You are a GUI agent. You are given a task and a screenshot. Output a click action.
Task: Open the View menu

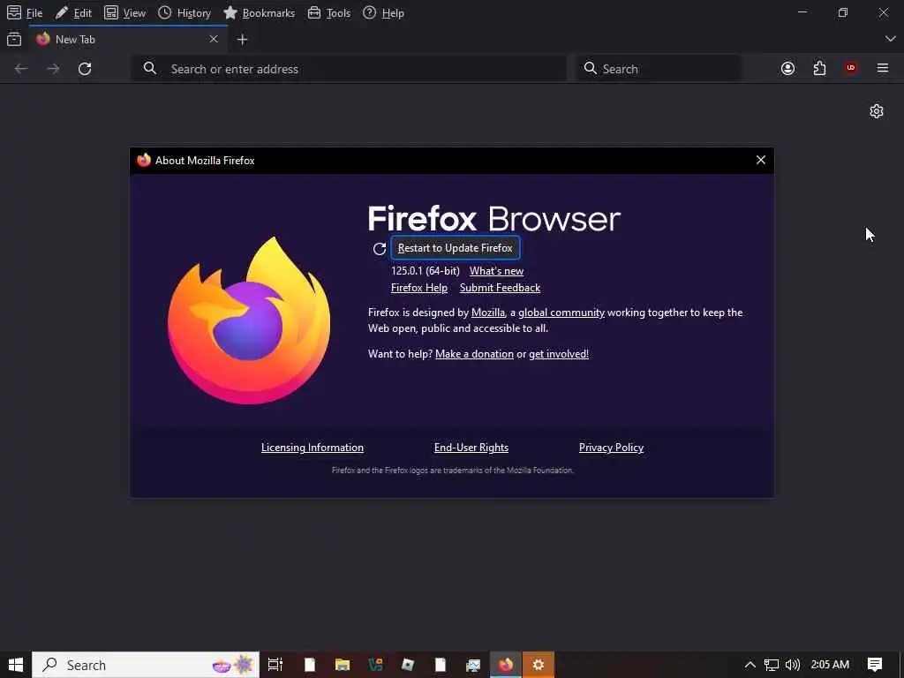(125, 12)
